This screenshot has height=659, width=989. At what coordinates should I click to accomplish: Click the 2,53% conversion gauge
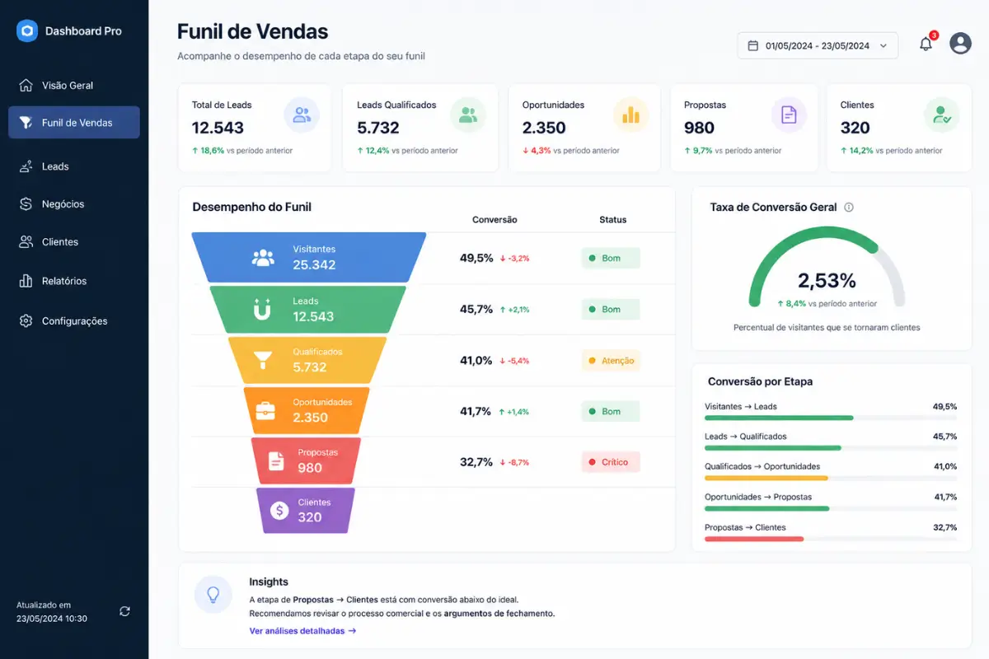point(827,268)
